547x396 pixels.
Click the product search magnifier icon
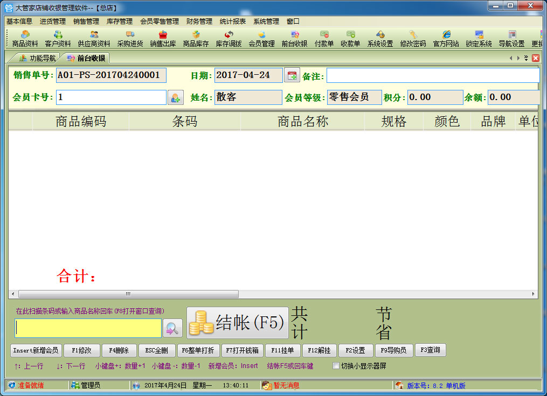(172, 328)
